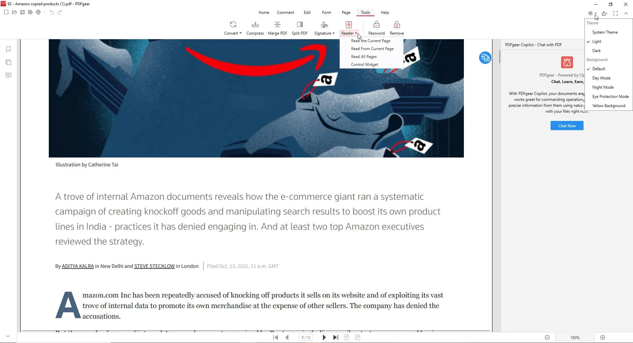Enable Day Mode background
This screenshot has height=343, width=633.
click(609, 78)
